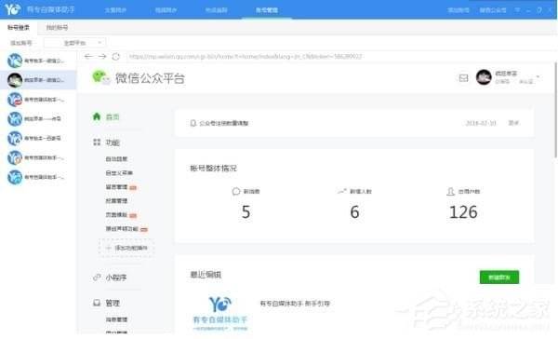Switch to the 我的账号 sub-tab
The width and height of the screenshot is (558, 339).
(x=57, y=27)
